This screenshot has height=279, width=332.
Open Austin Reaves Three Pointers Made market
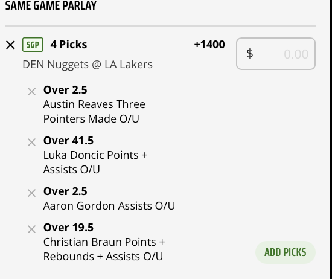94,112
